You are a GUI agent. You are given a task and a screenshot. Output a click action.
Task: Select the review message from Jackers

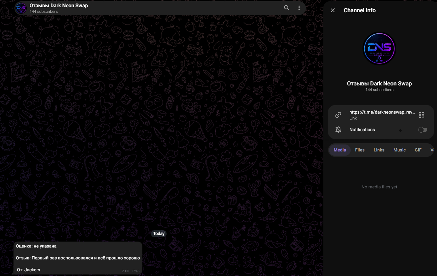[x=78, y=258]
